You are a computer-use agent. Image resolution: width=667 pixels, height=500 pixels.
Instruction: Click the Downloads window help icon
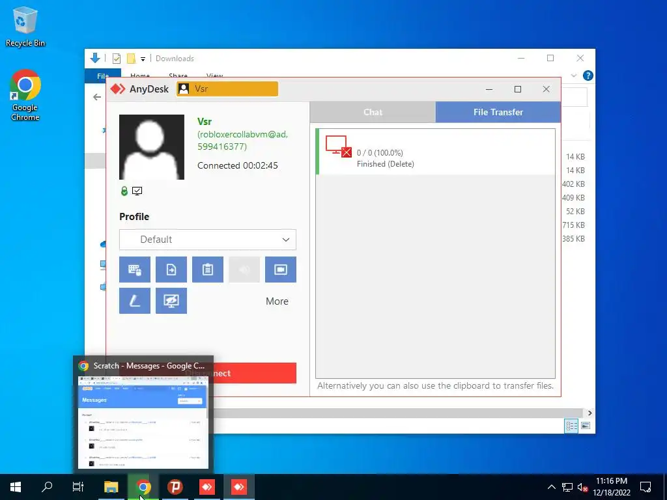(x=588, y=76)
